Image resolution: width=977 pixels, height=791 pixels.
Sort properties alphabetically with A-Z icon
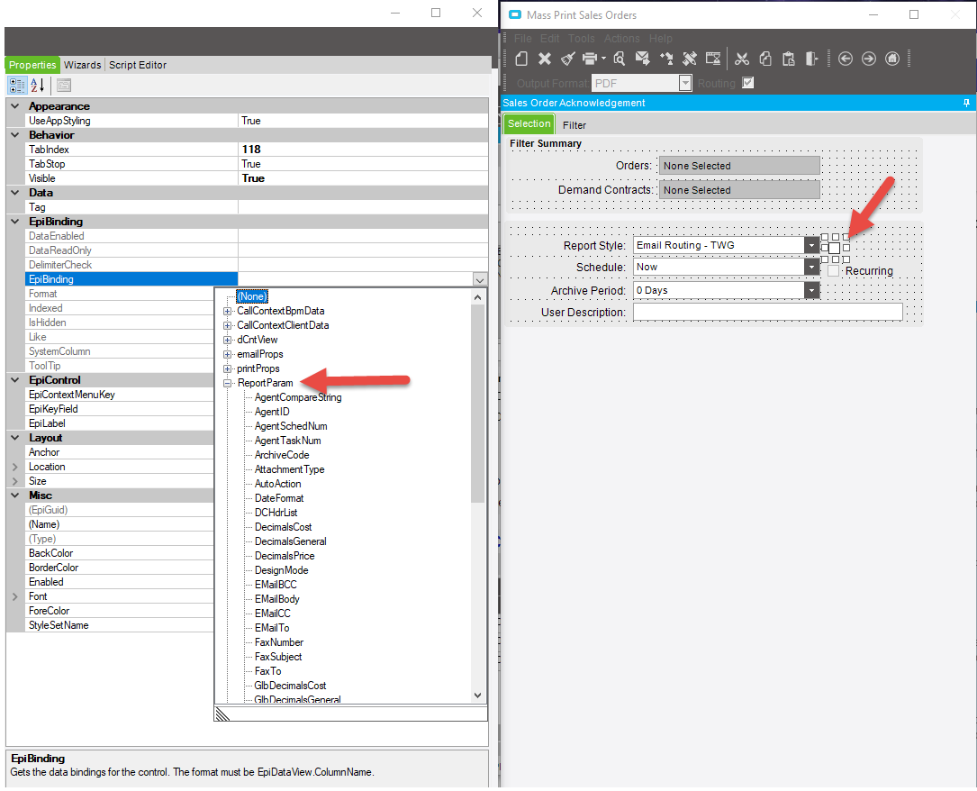click(x=38, y=86)
